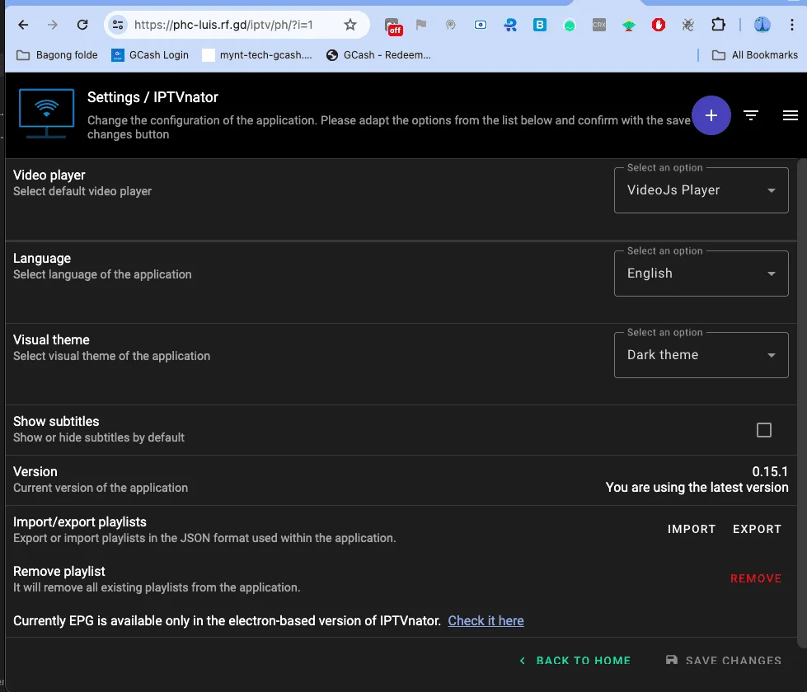Image resolution: width=807 pixels, height=692 pixels.
Task: Open the Extensions puzzle piece menu
Action: [718, 25]
